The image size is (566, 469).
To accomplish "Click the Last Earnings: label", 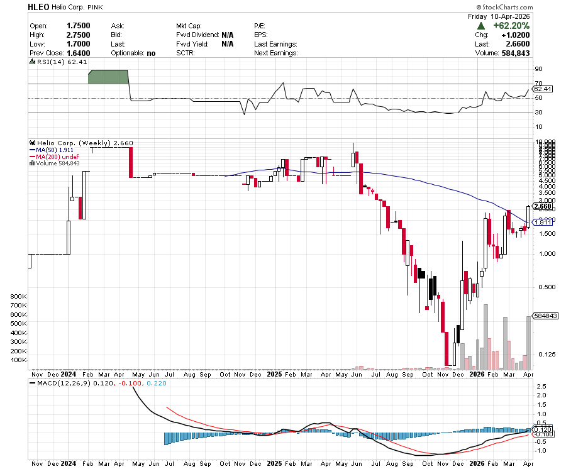I will (x=276, y=44).
